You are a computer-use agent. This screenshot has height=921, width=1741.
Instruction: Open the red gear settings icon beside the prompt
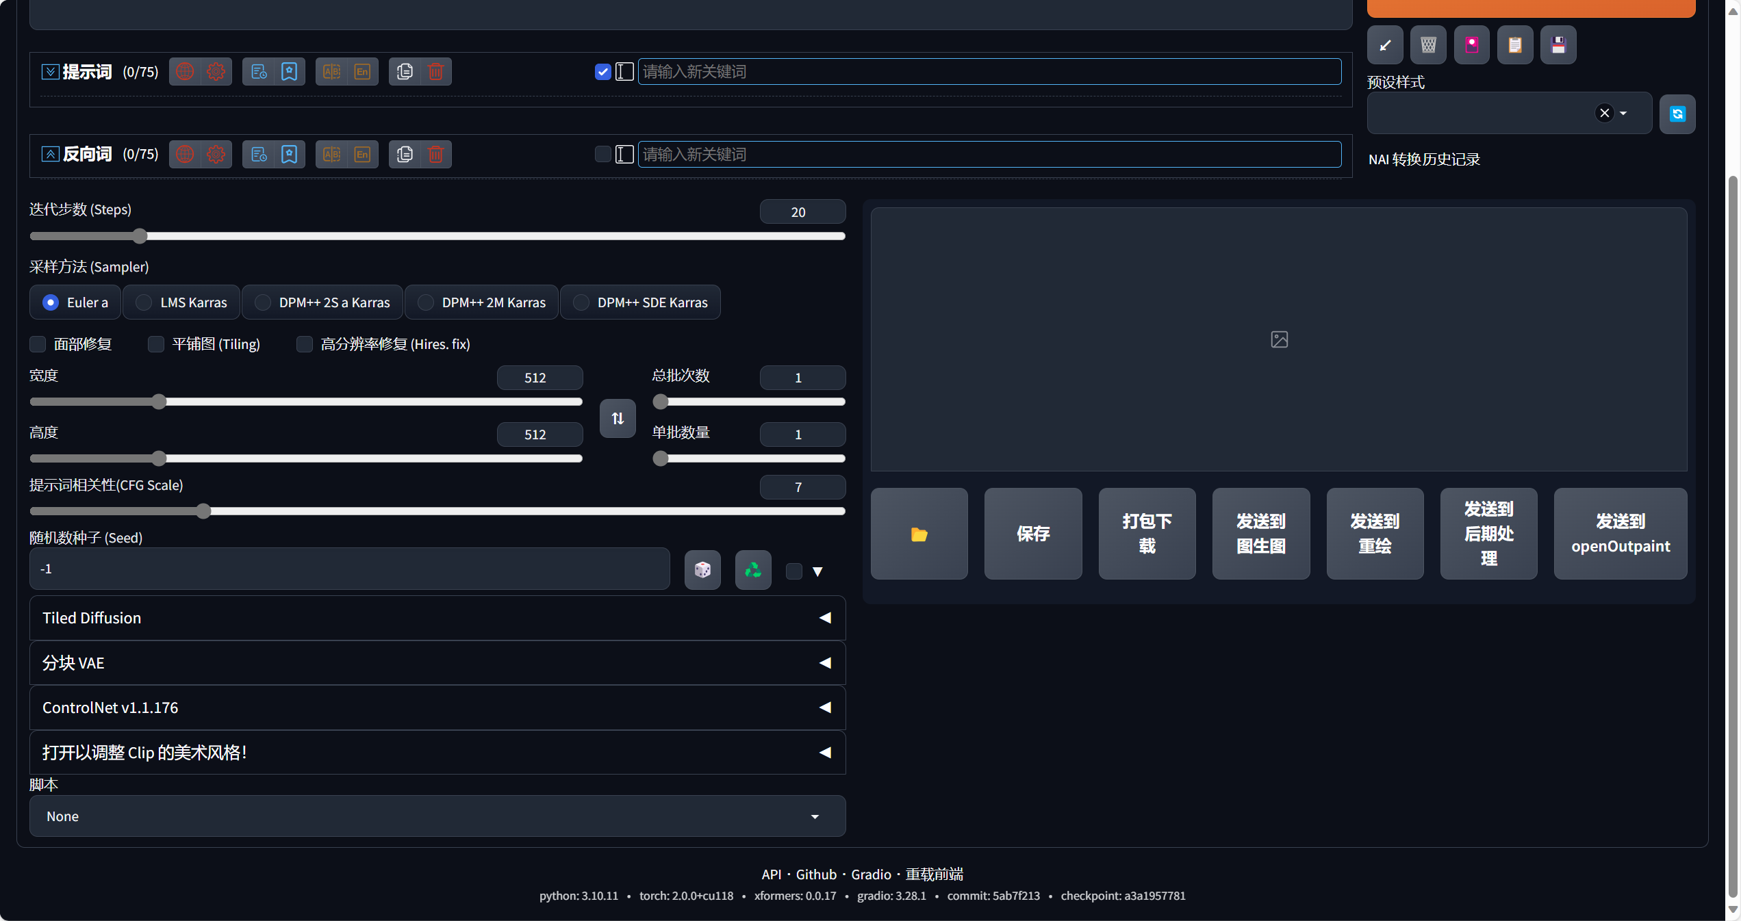pyautogui.click(x=216, y=71)
